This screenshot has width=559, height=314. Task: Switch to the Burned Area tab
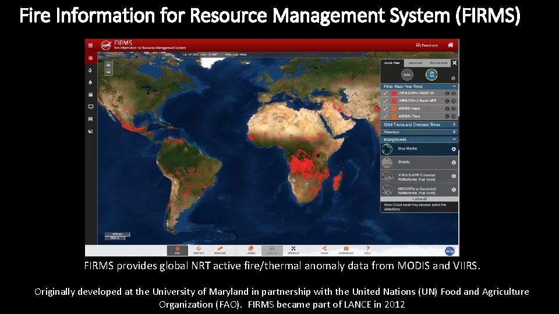point(438,63)
